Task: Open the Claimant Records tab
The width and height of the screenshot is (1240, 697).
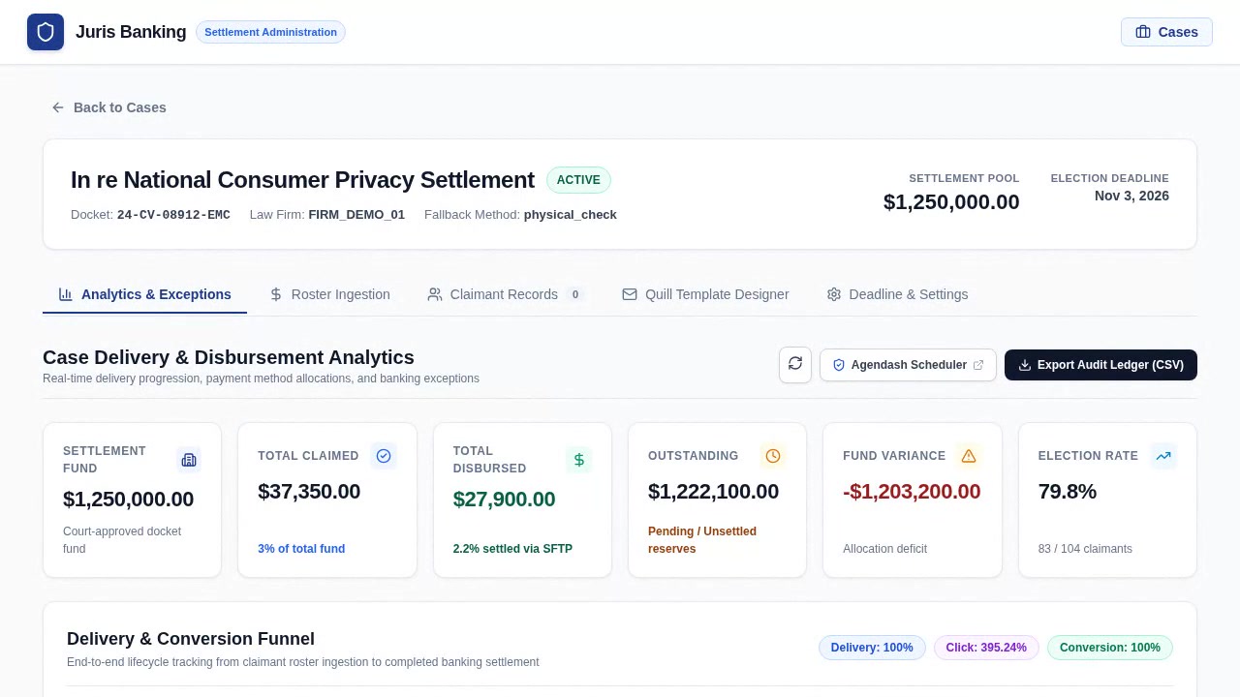Action: click(x=505, y=294)
